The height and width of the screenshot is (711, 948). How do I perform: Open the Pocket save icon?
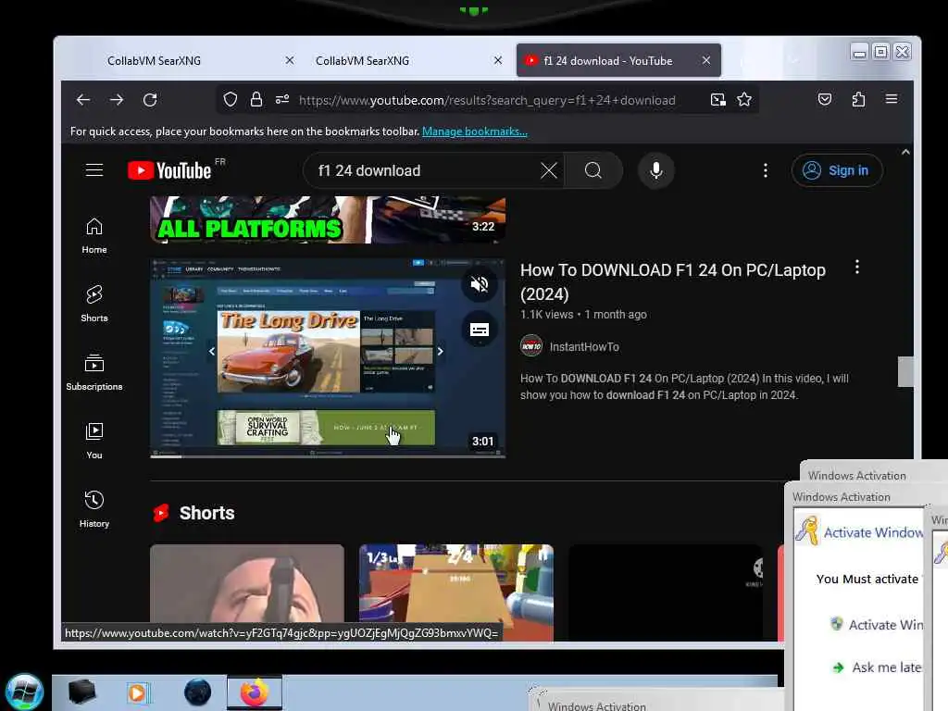pos(825,99)
